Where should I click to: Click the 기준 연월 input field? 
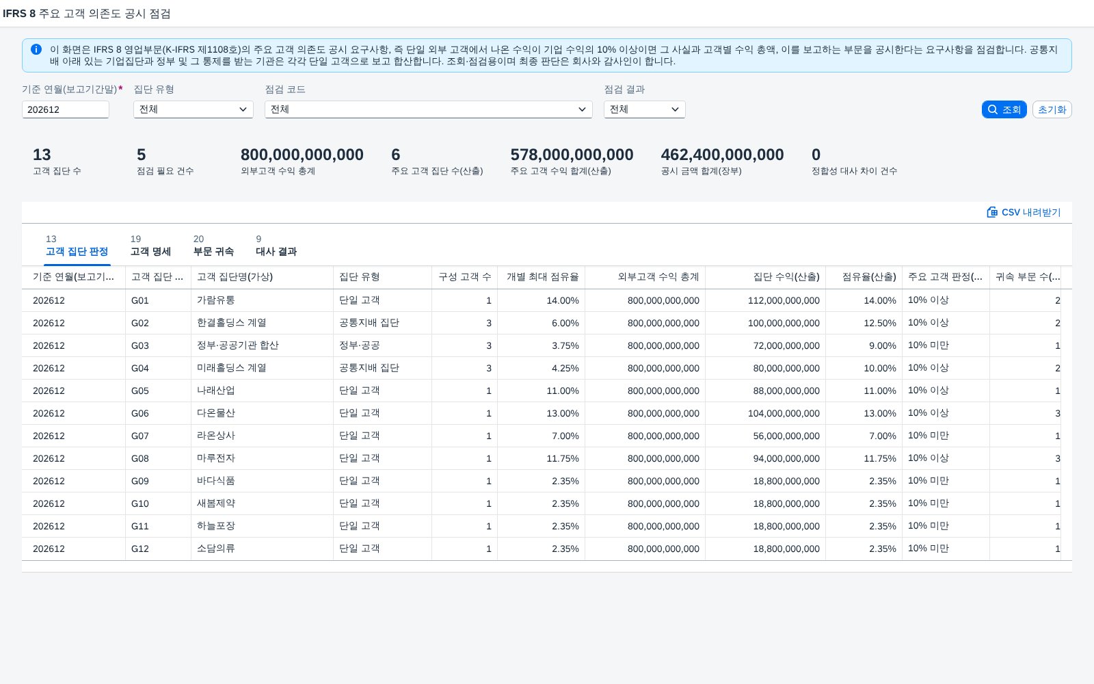(66, 109)
